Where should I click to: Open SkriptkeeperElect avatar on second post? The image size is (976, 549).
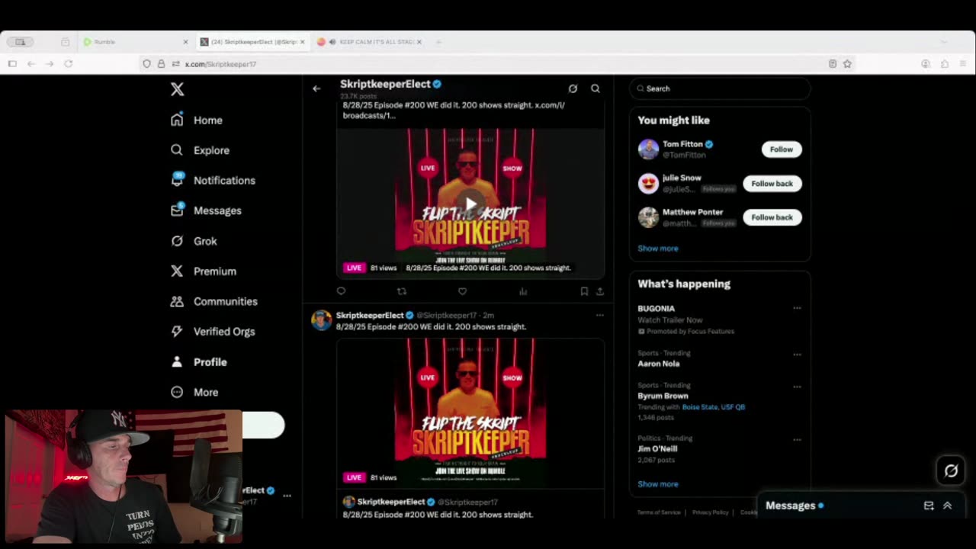[321, 320]
